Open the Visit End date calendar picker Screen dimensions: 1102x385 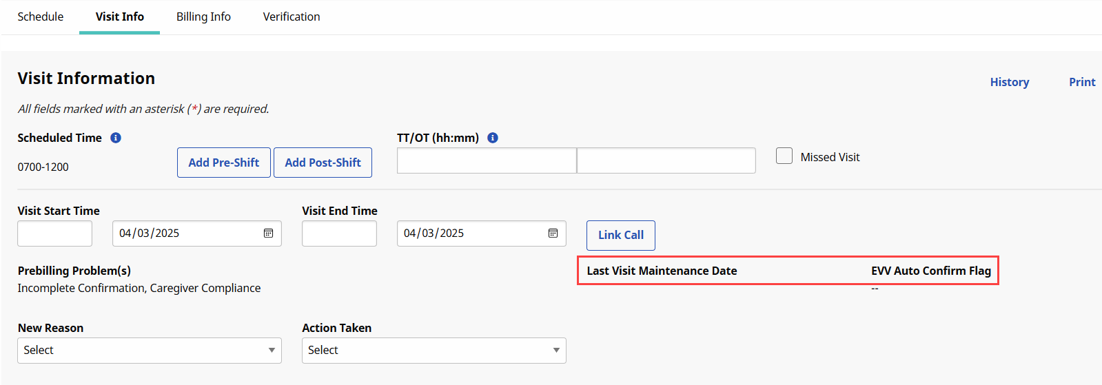[x=553, y=233]
